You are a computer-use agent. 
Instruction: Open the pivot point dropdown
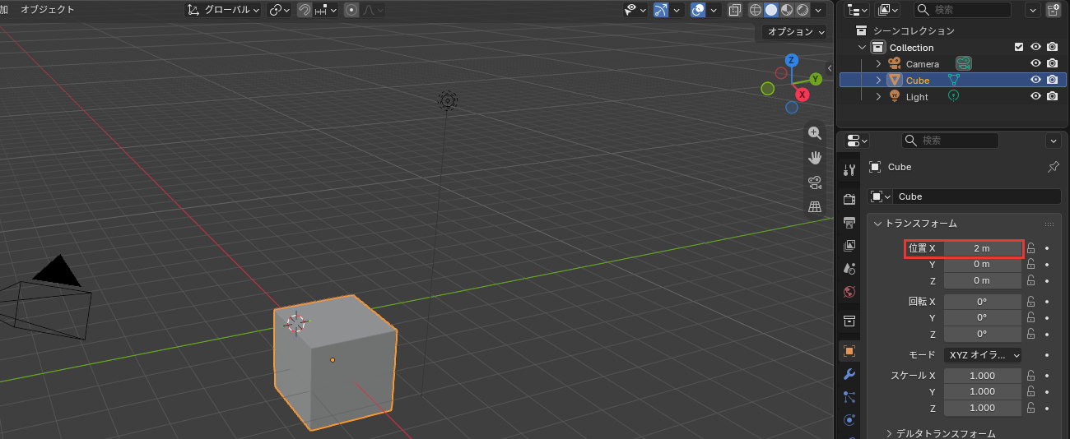pos(280,10)
